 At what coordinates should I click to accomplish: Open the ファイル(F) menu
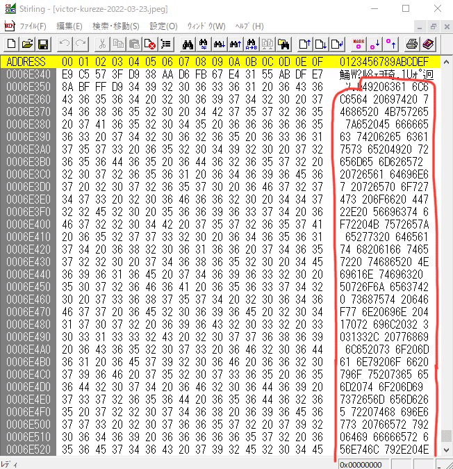pos(33,26)
